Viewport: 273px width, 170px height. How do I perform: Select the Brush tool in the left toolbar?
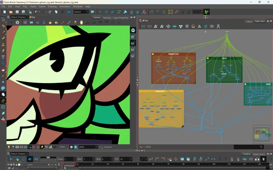point(3,32)
